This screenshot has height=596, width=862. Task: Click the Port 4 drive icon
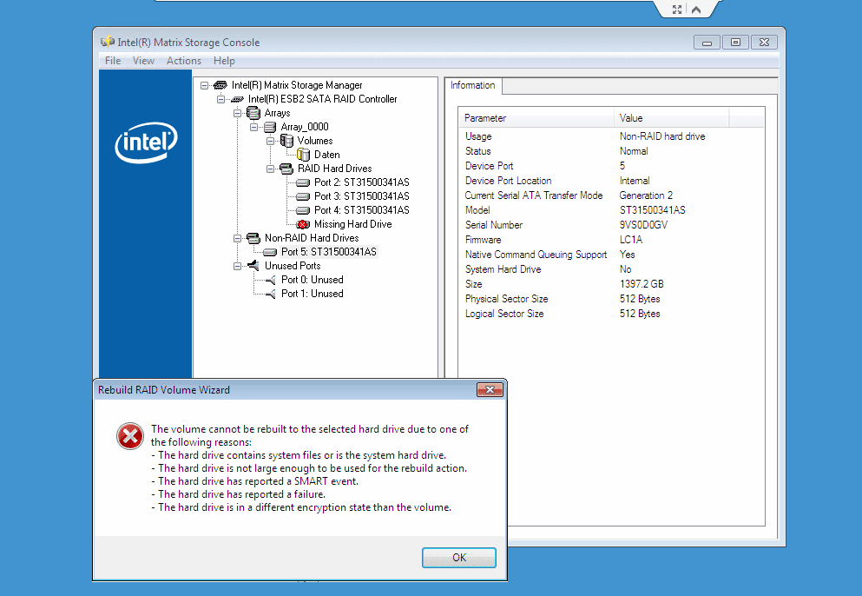303,210
